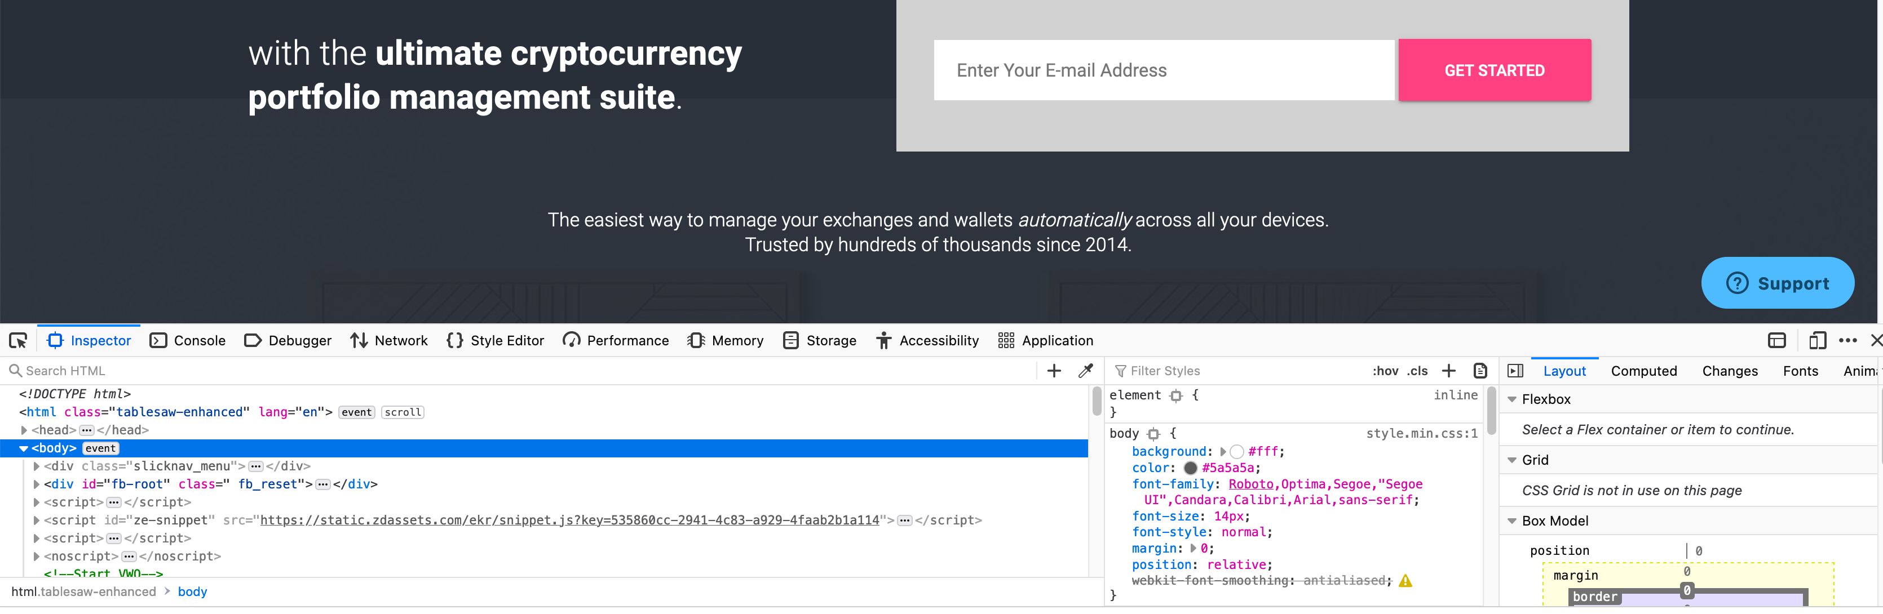Toggle .cls class panel
Viewport: 1883px width, 614px height.
(1417, 371)
